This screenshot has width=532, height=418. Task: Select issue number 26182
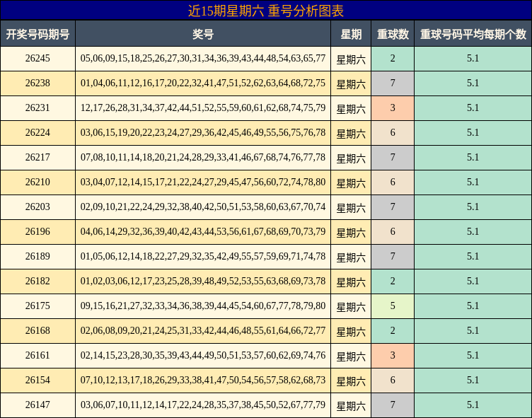coord(37,281)
